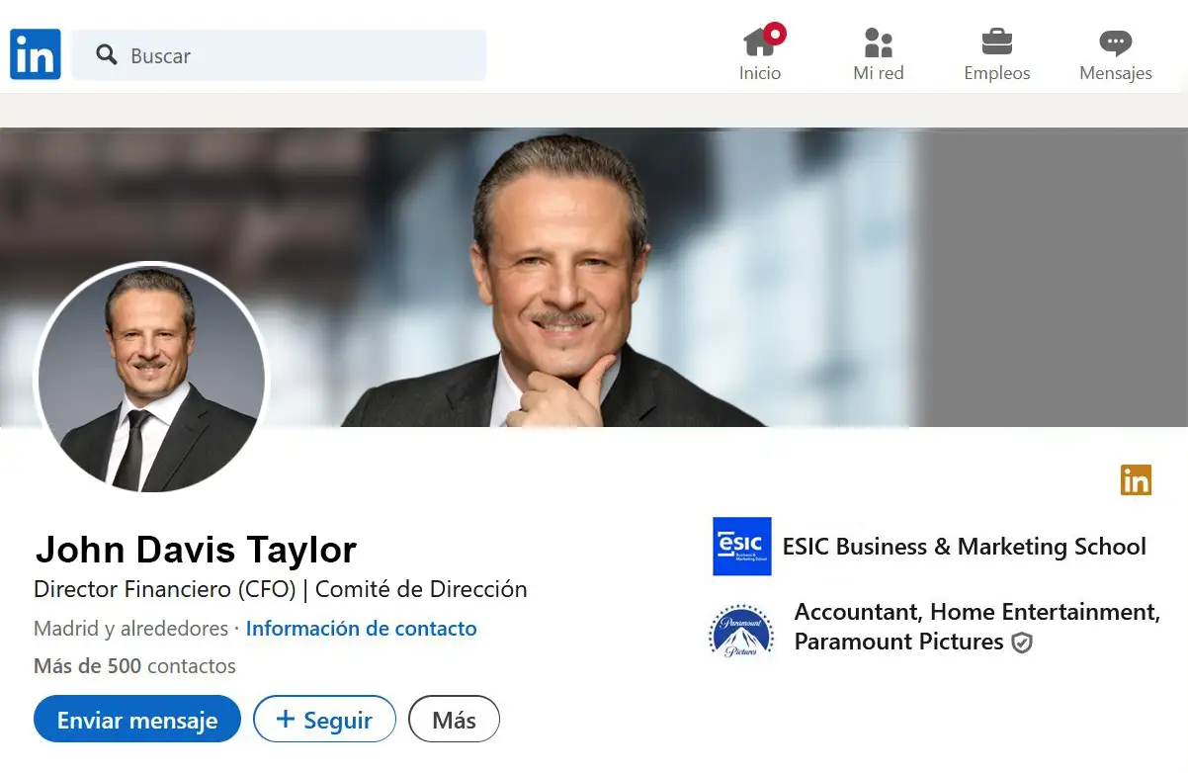The image size is (1188, 773).
Task: Toggle the Seguir follow button
Action: click(x=324, y=720)
